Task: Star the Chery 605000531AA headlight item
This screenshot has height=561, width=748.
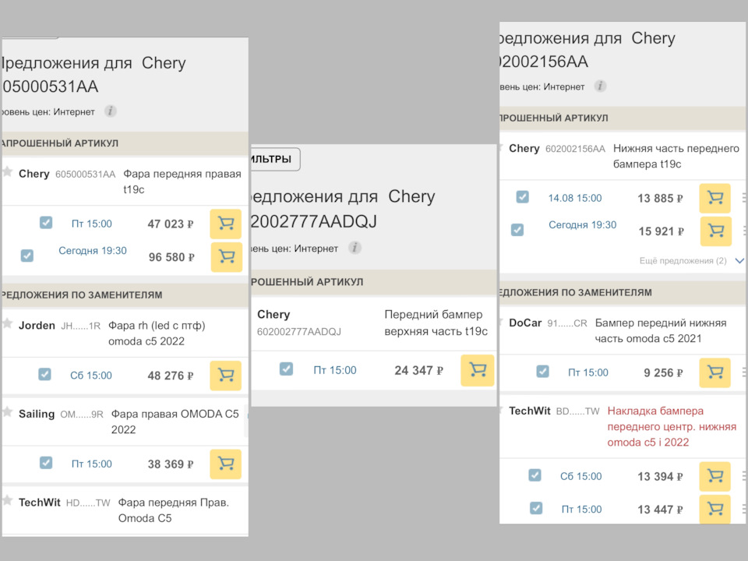Action: 8,171
